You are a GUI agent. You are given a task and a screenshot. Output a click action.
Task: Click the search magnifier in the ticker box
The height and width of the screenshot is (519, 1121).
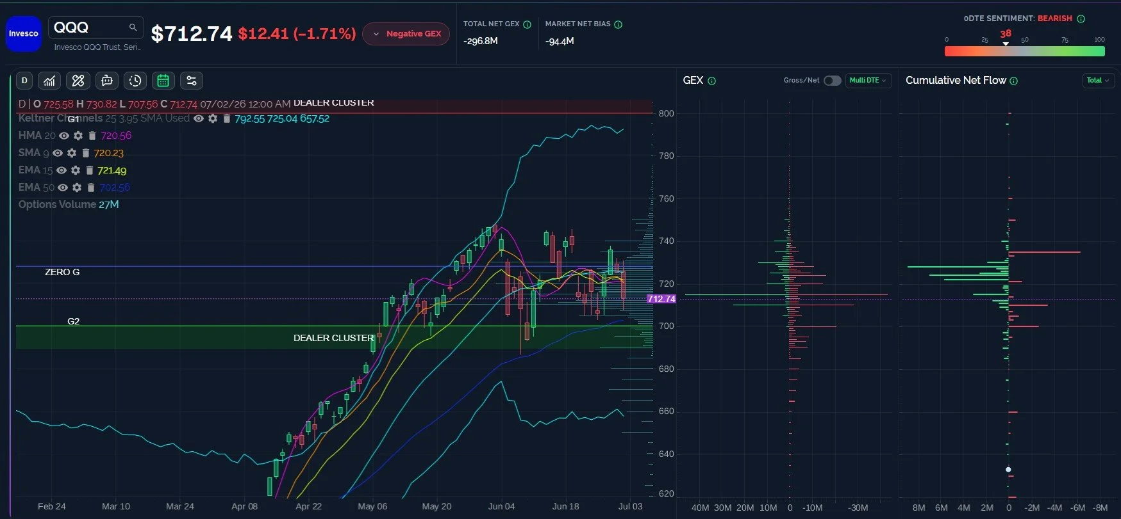133,27
